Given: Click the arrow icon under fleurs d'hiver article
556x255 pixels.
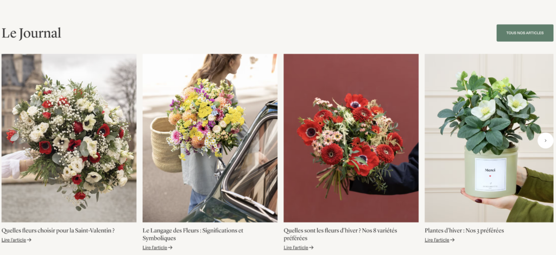Looking at the screenshot, I should tap(311, 247).
